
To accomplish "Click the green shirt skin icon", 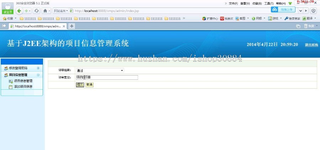I will [x=290, y=3].
